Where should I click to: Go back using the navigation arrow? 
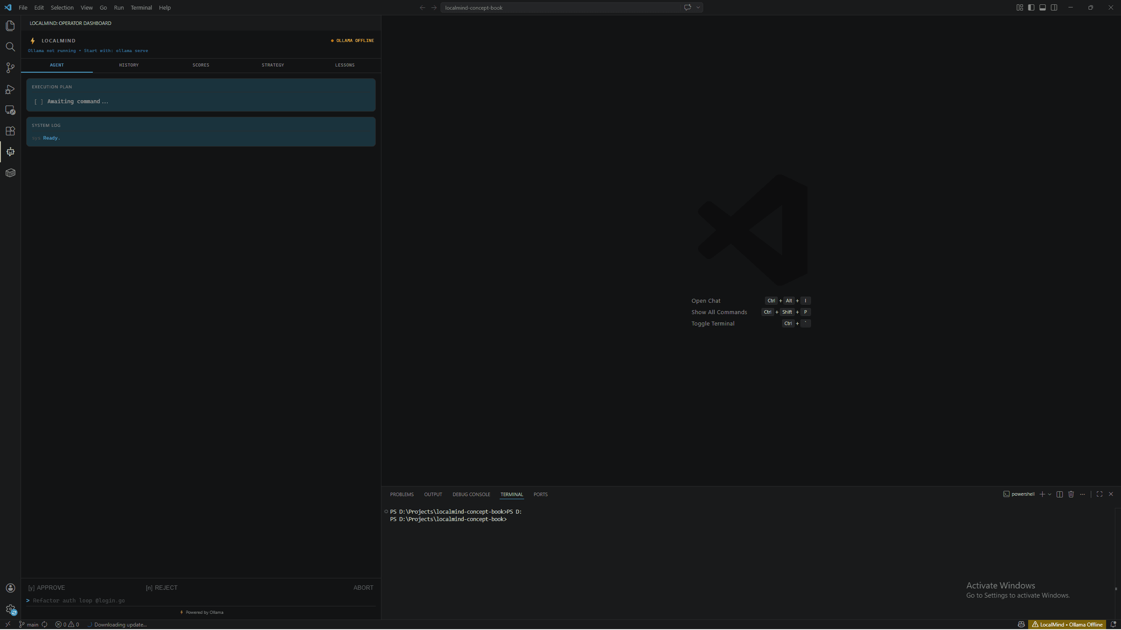point(422,7)
